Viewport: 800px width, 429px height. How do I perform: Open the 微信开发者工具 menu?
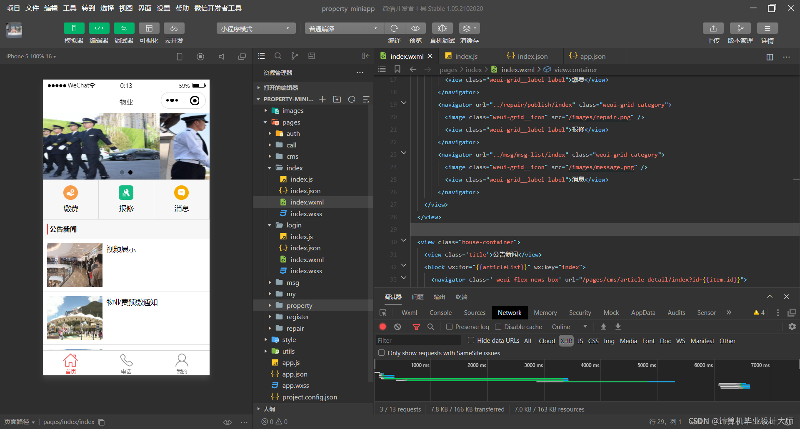[x=218, y=8]
